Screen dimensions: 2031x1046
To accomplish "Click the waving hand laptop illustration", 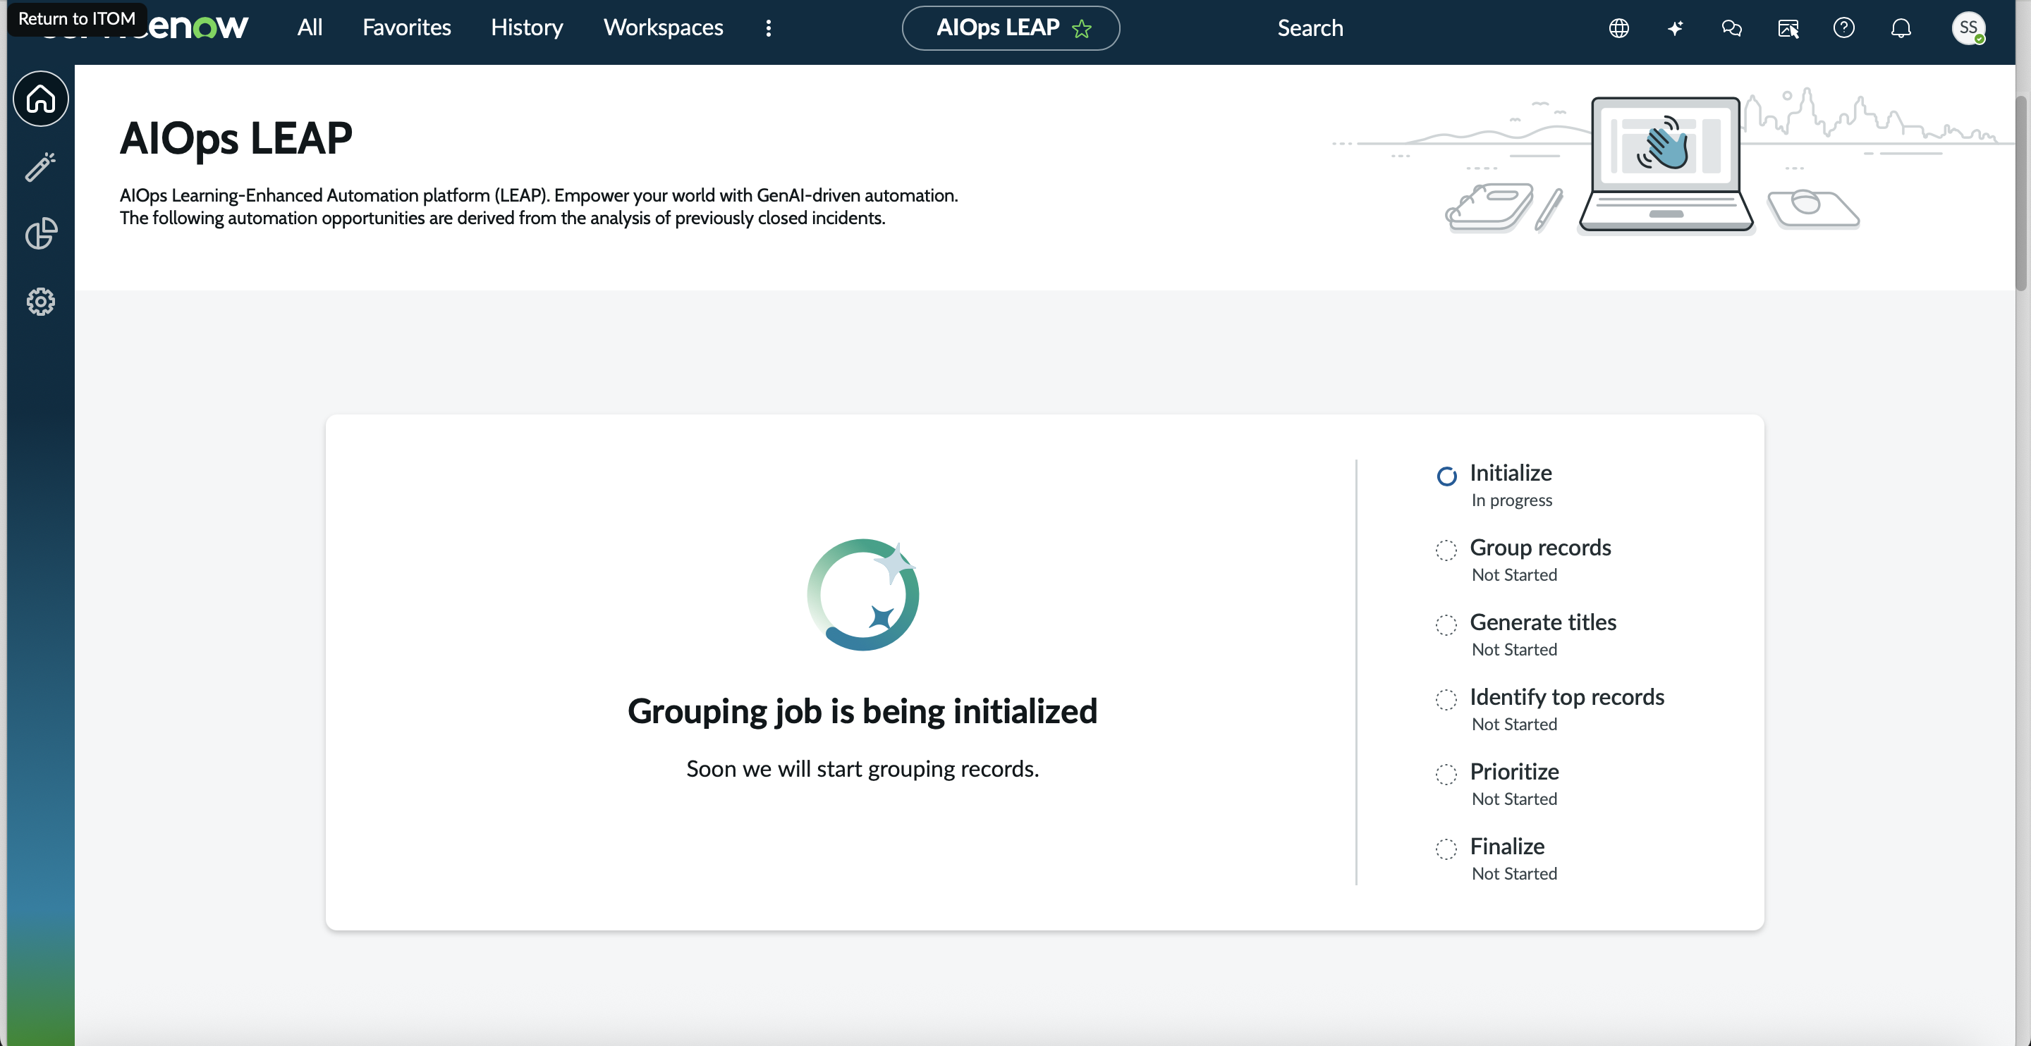I will [x=1666, y=165].
